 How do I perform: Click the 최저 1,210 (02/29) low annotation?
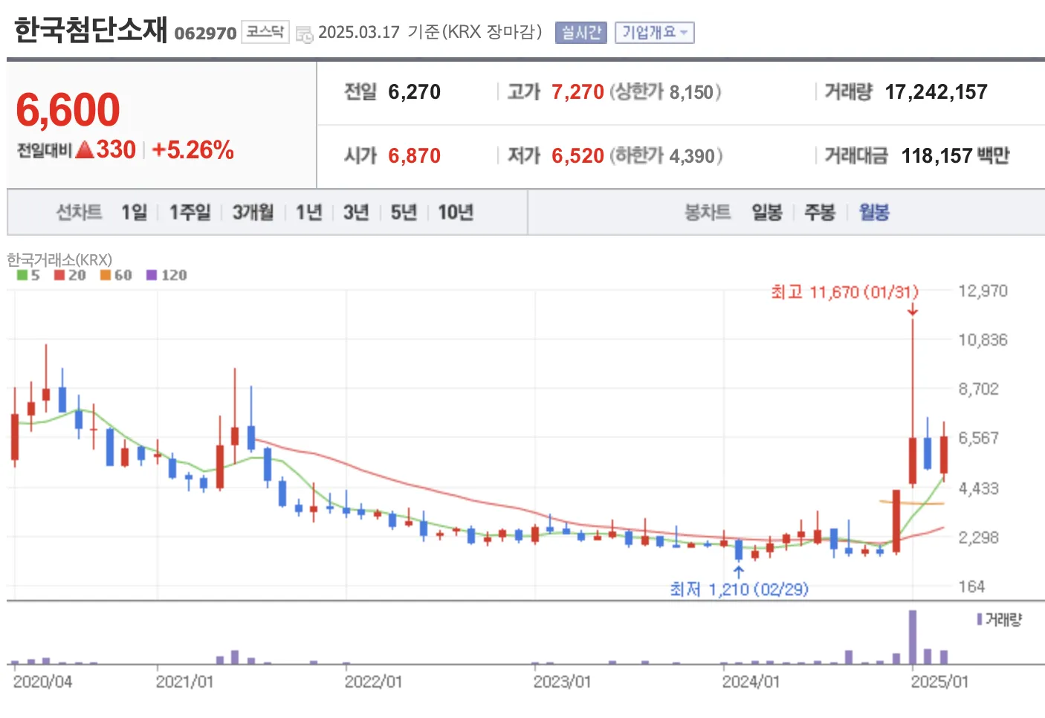point(739,589)
